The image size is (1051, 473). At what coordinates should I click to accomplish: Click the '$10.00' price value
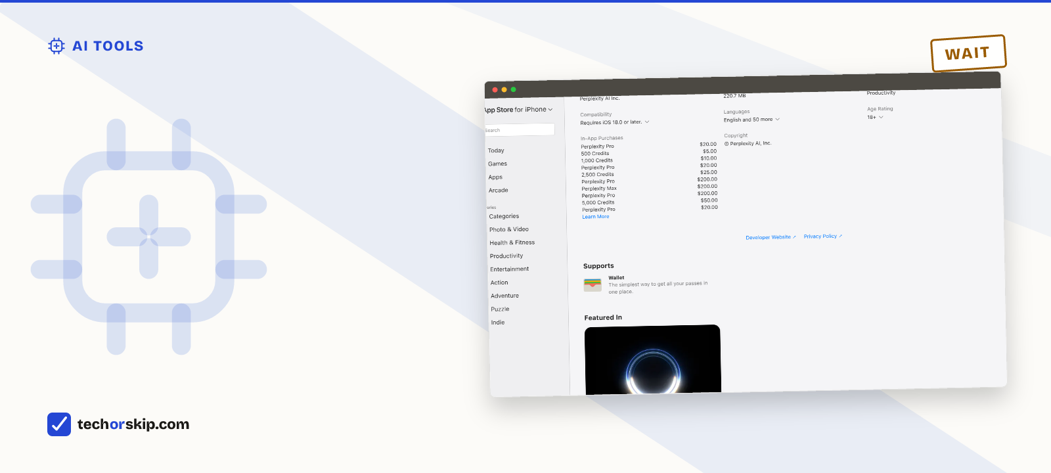(709, 158)
